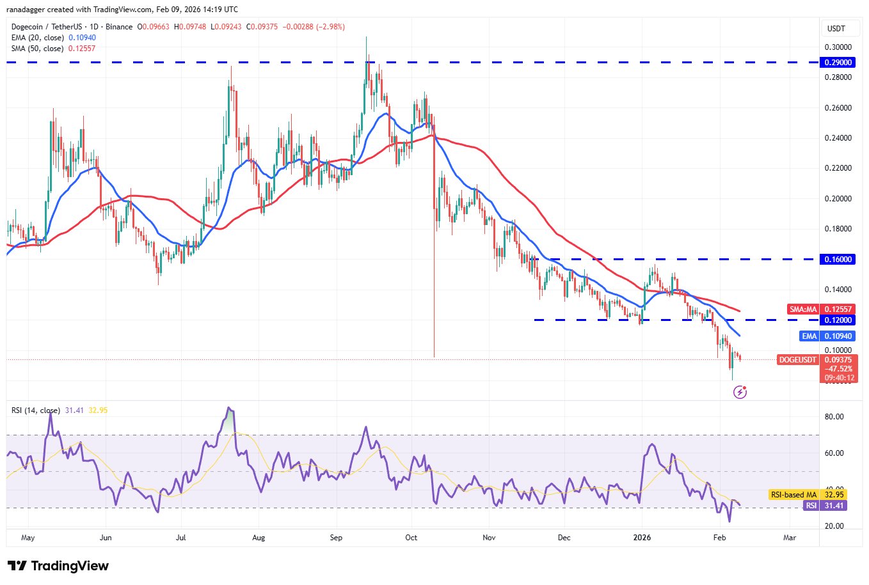The image size is (869, 585).
Task: Click the blue 0.16000 price axis label
Action: 838,260
